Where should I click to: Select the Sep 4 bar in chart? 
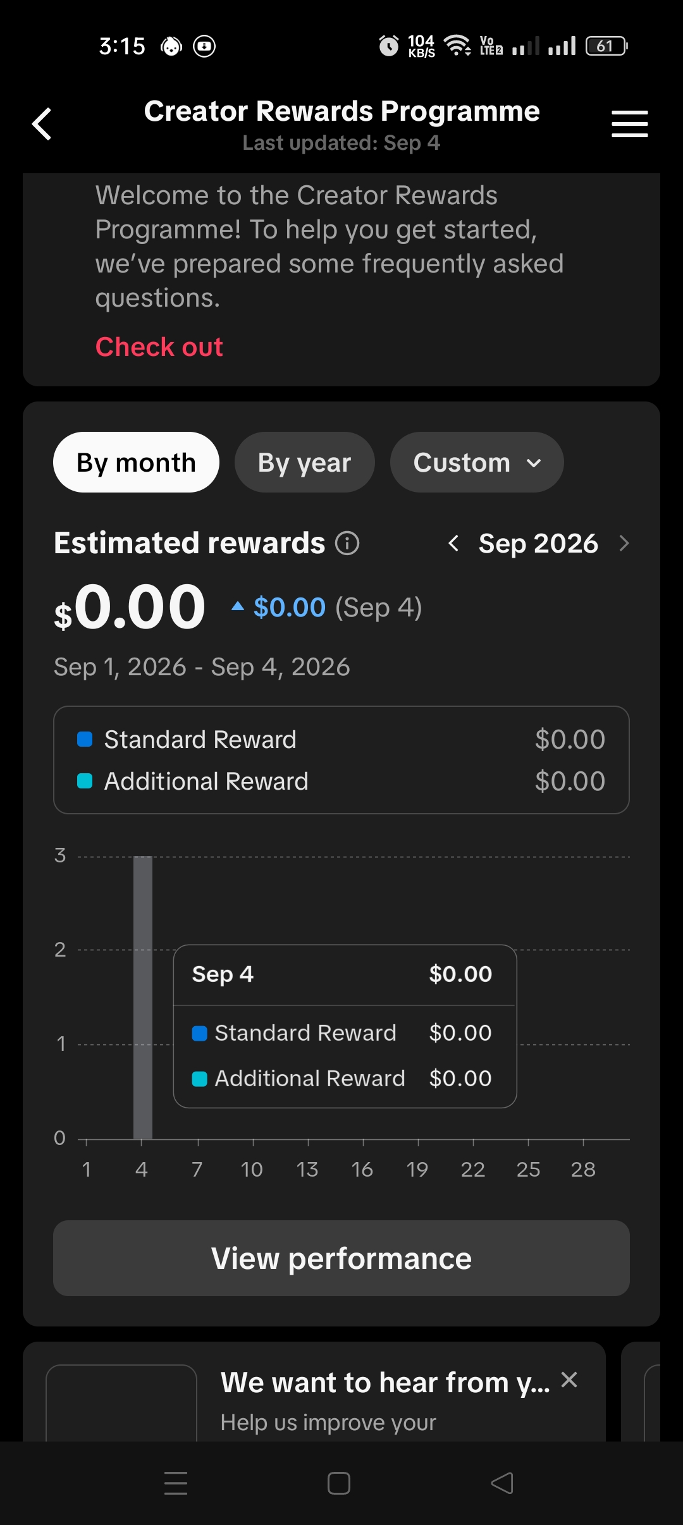click(x=143, y=997)
